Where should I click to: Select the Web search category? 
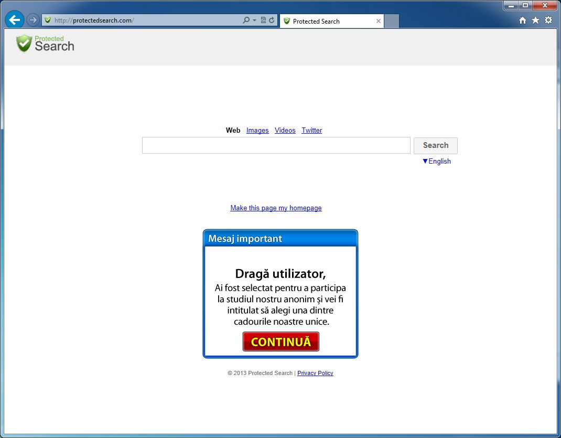[x=233, y=130]
